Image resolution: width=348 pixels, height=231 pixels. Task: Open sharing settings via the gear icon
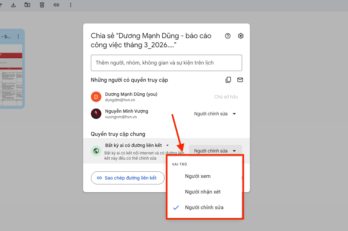pos(240,36)
